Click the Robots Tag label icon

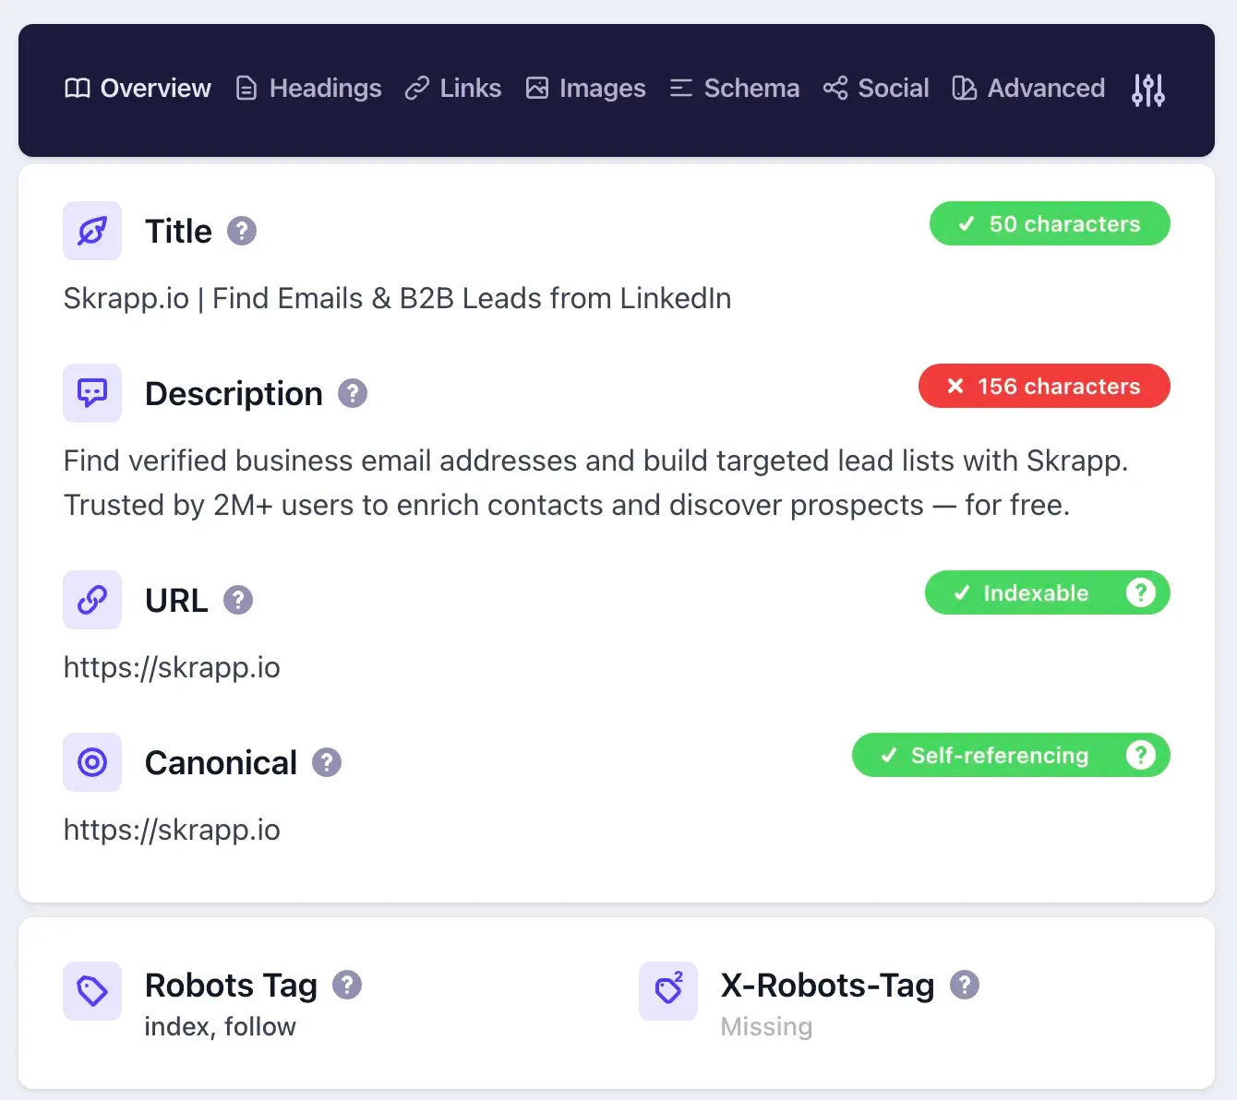tap(91, 990)
